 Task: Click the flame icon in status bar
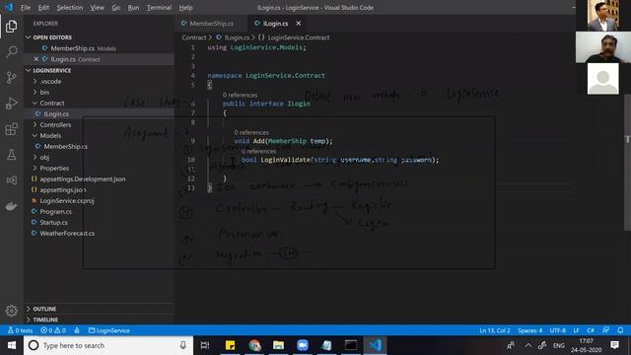(x=77, y=330)
